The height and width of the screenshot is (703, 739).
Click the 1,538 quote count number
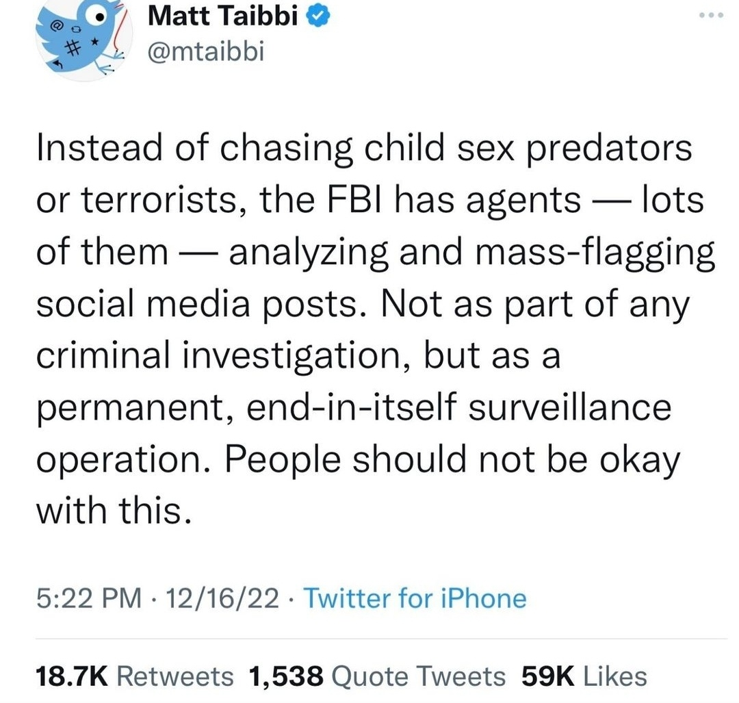click(286, 677)
